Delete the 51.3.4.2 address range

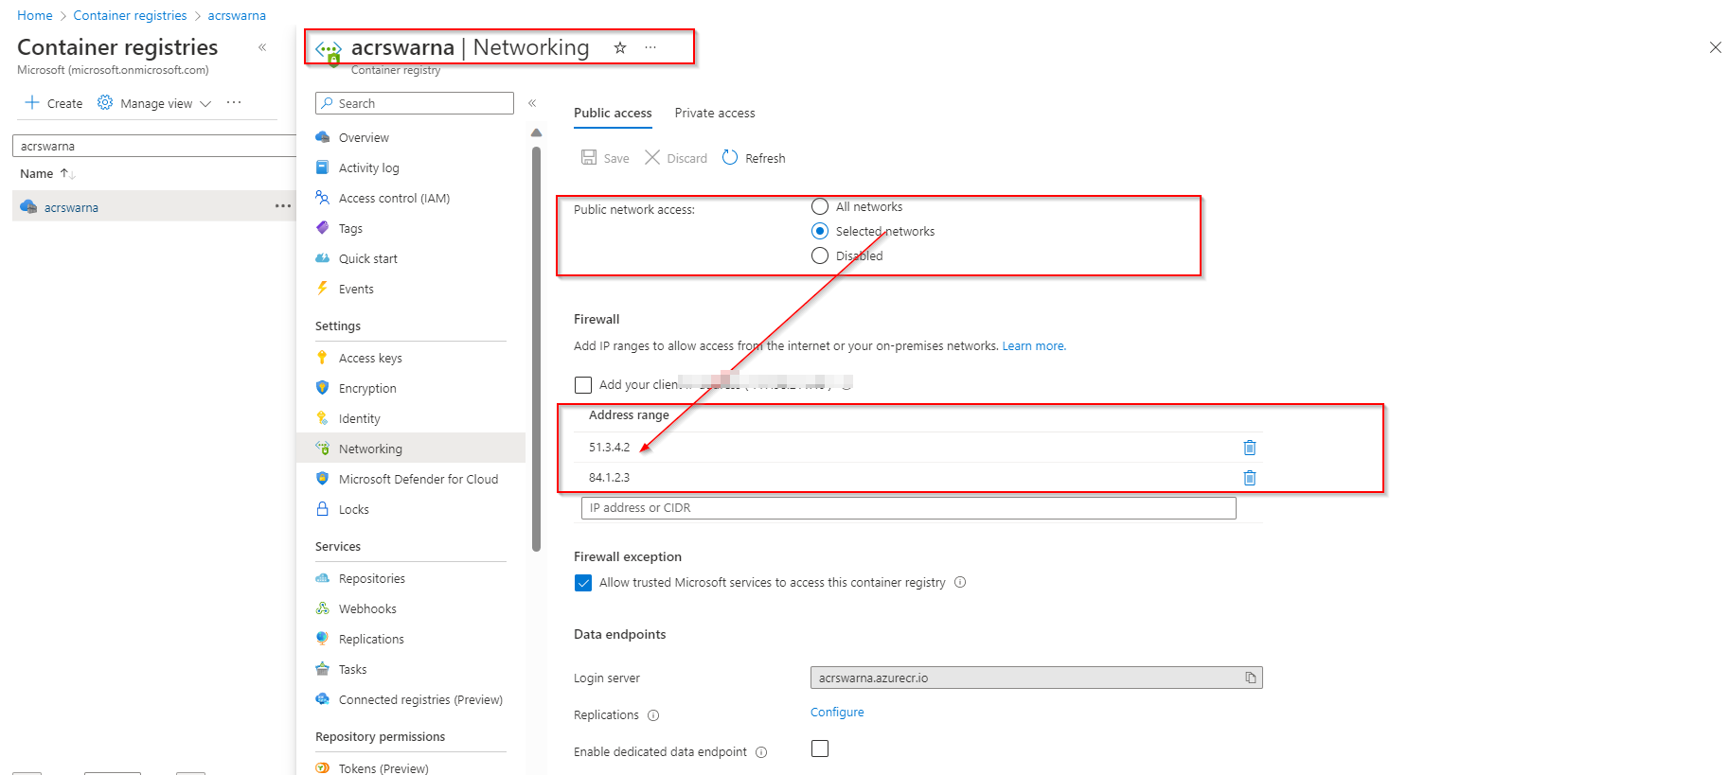coord(1250,448)
